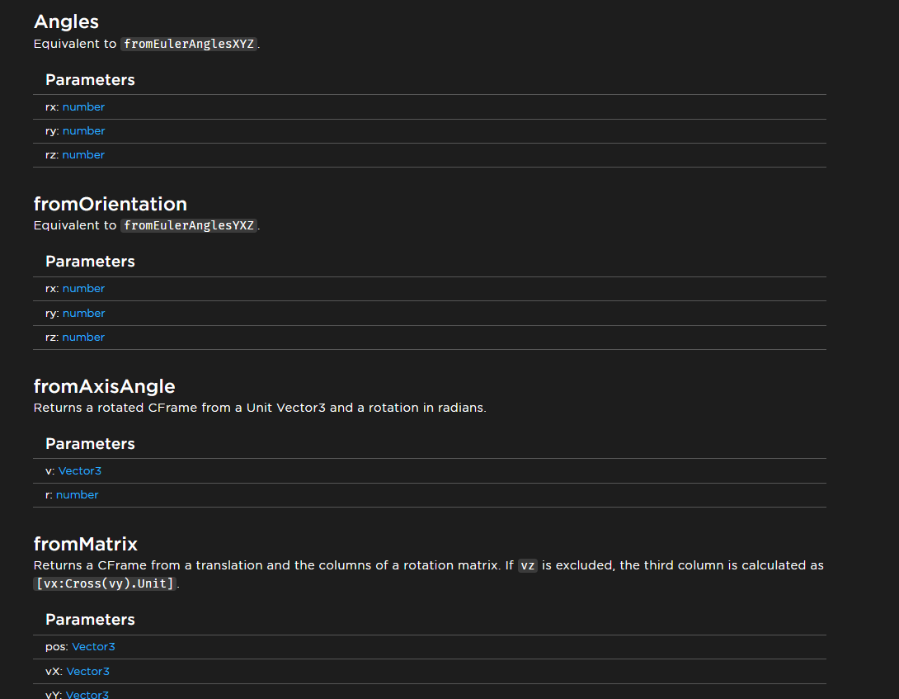The image size is (899, 699).
Task: Open Vector3 link for fromAxisAngle v parameter
Action: pos(80,471)
